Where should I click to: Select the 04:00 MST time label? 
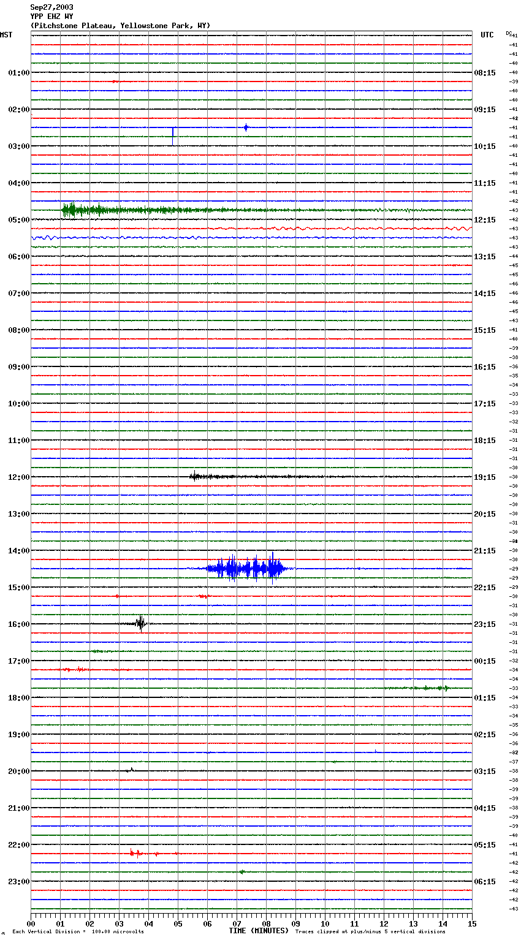(x=19, y=183)
